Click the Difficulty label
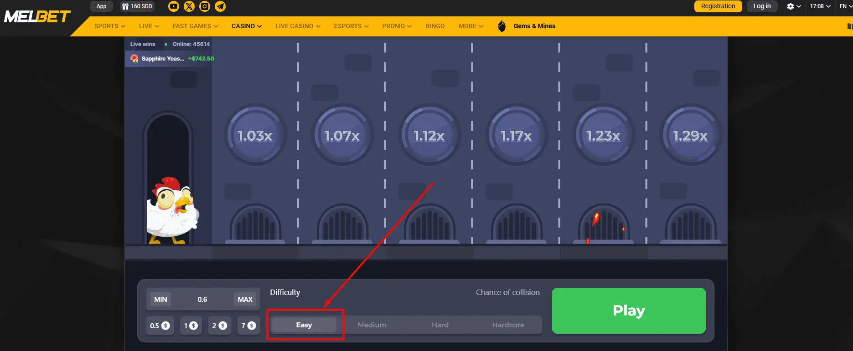Image resolution: width=853 pixels, height=351 pixels. pos(285,292)
